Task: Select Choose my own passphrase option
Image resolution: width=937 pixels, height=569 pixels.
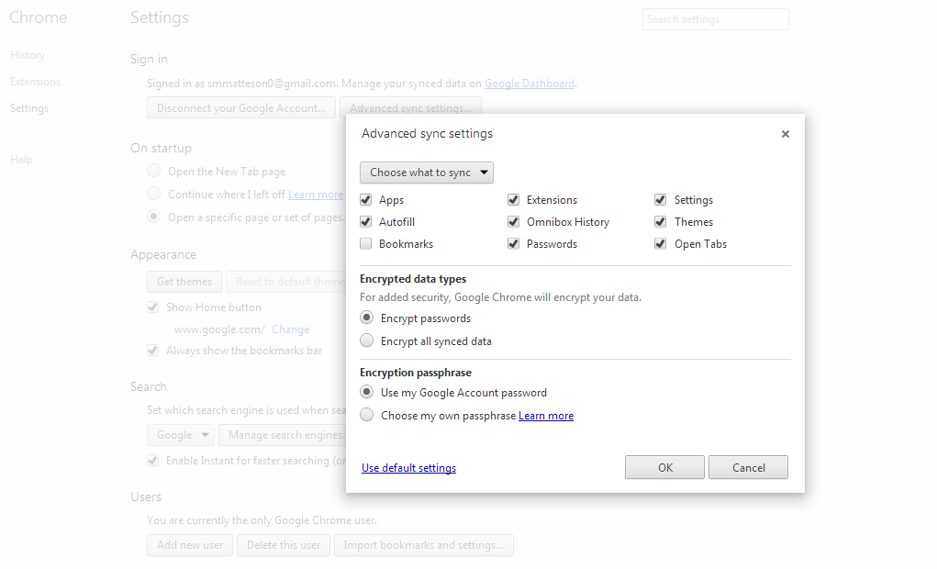Action: pos(367,416)
